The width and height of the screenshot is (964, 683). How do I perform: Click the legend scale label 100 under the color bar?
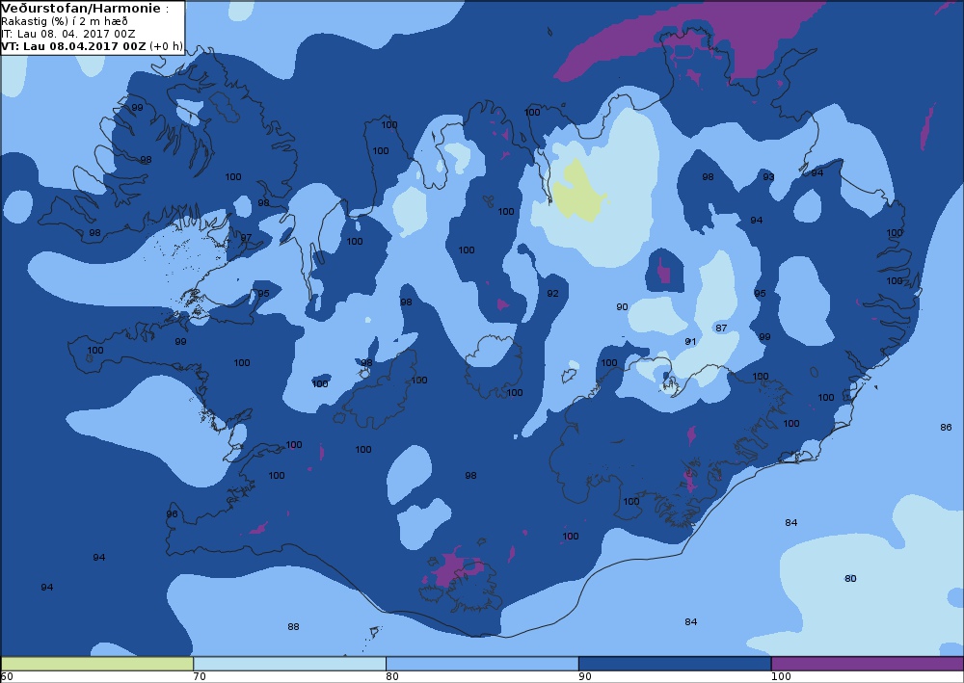pyautogui.click(x=782, y=677)
